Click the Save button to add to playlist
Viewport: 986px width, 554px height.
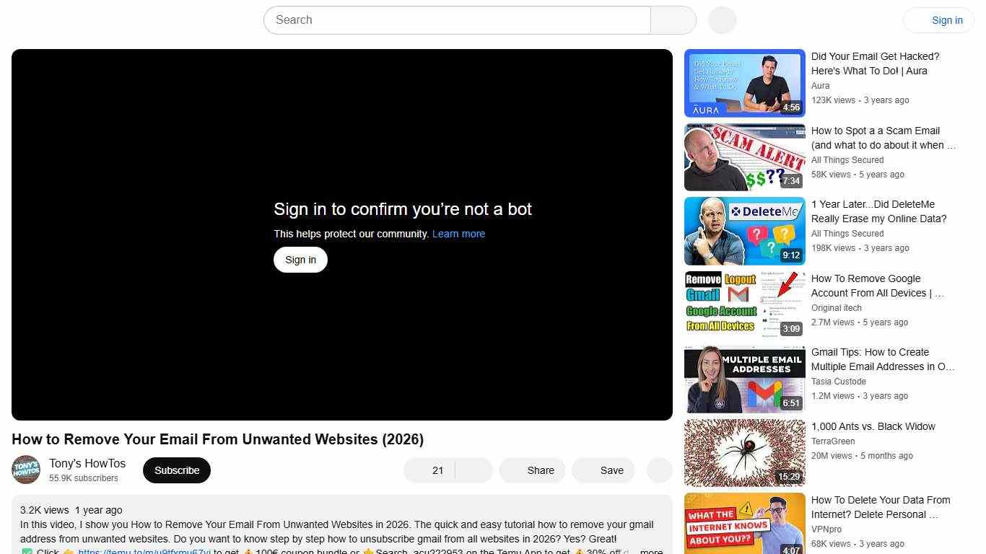[x=603, y=470]
